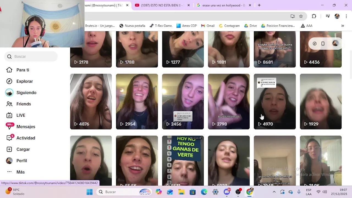
Task: Open the video with 1929 views
Action: pos(321,101)
